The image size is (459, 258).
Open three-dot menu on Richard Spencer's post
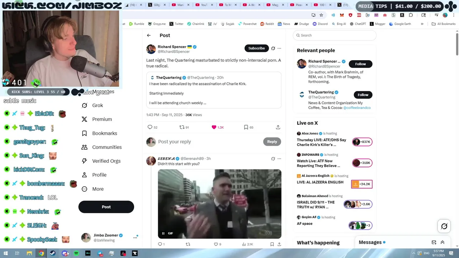pyautogui.click(x=279, y=48)
